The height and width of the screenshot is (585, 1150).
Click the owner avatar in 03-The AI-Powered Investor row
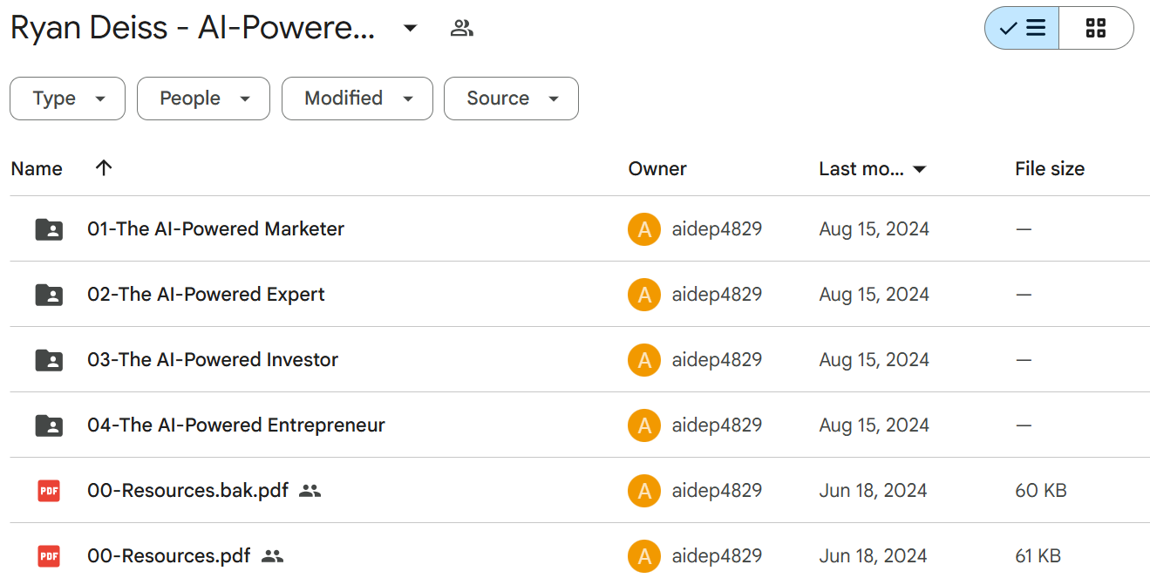644,360
